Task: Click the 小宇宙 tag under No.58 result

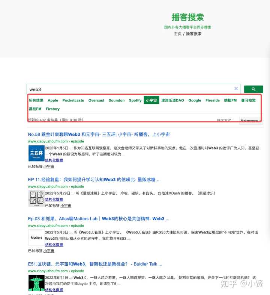Action: [x=49, y=166]
